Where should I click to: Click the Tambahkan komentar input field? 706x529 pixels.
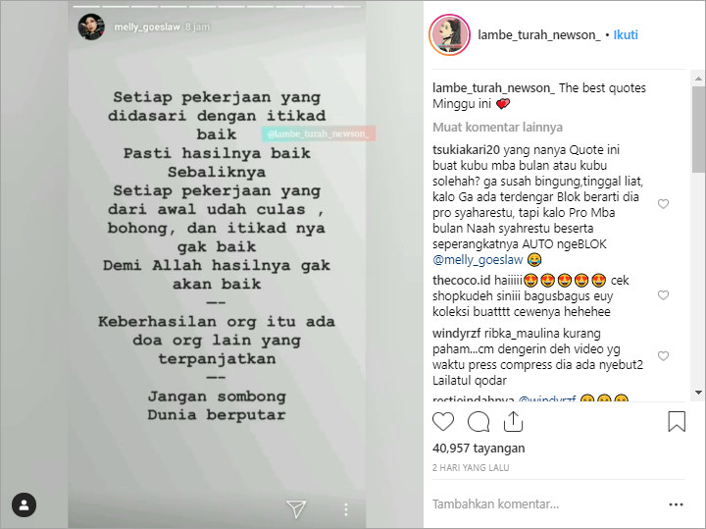(545, 503)
